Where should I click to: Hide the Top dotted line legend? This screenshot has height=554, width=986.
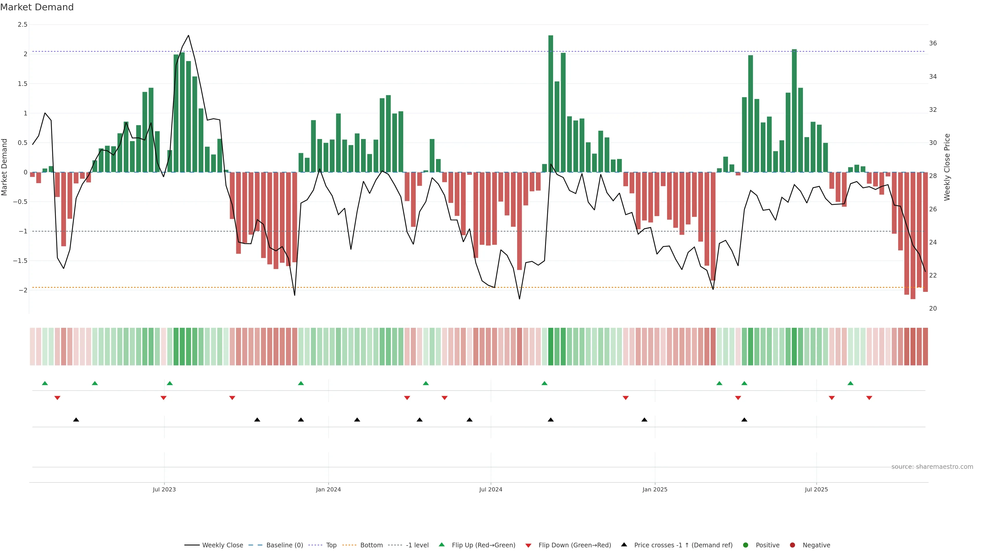pyautogui.click(x=331, y=545)
